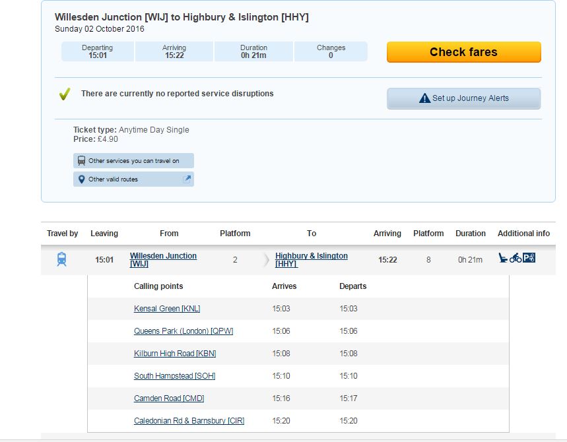567x442 pixels.
Task: Click the train travel mode icon
Action: (61, 259)
